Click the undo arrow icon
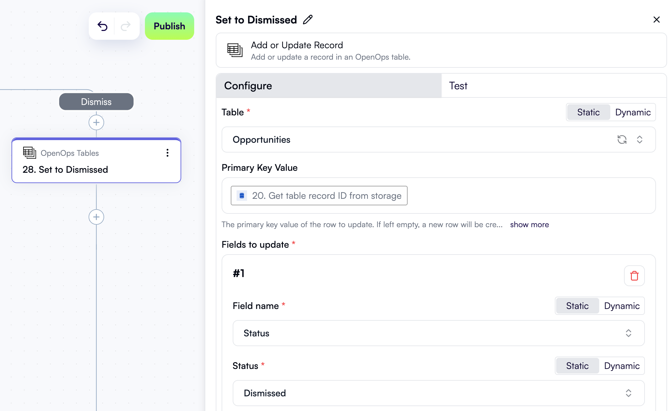This screenshot has width=671, height=411. tap(102, 26)
